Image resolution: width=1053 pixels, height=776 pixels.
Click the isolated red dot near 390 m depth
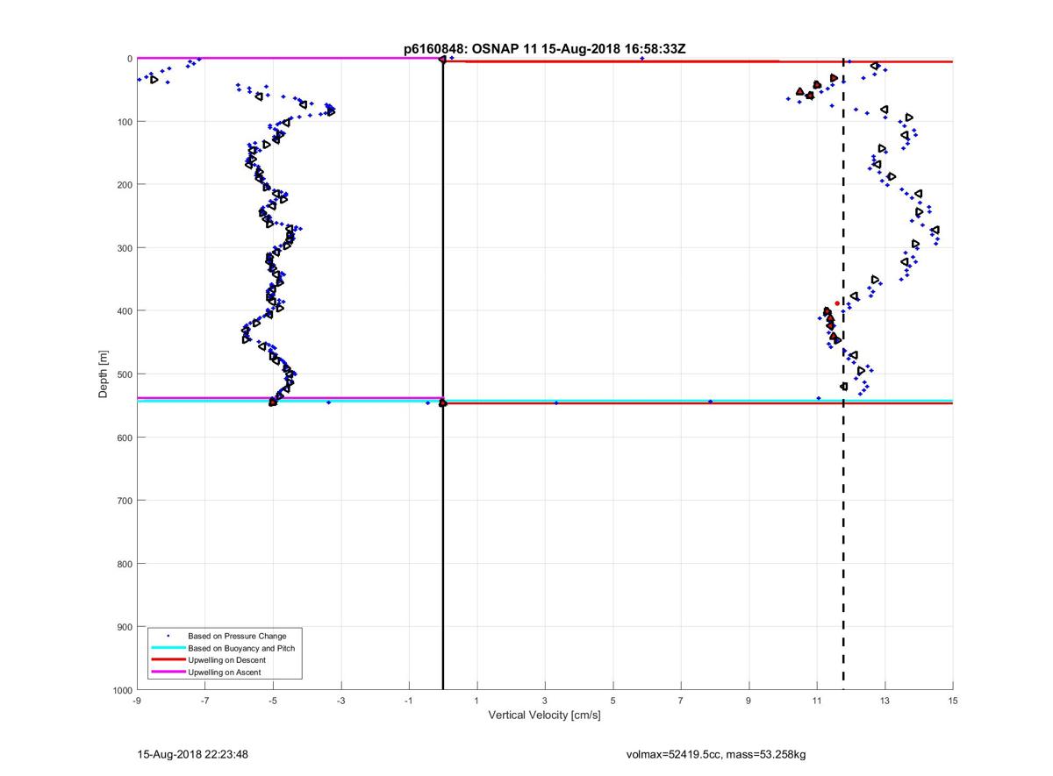pyautogui.click(x=837, y=303)
